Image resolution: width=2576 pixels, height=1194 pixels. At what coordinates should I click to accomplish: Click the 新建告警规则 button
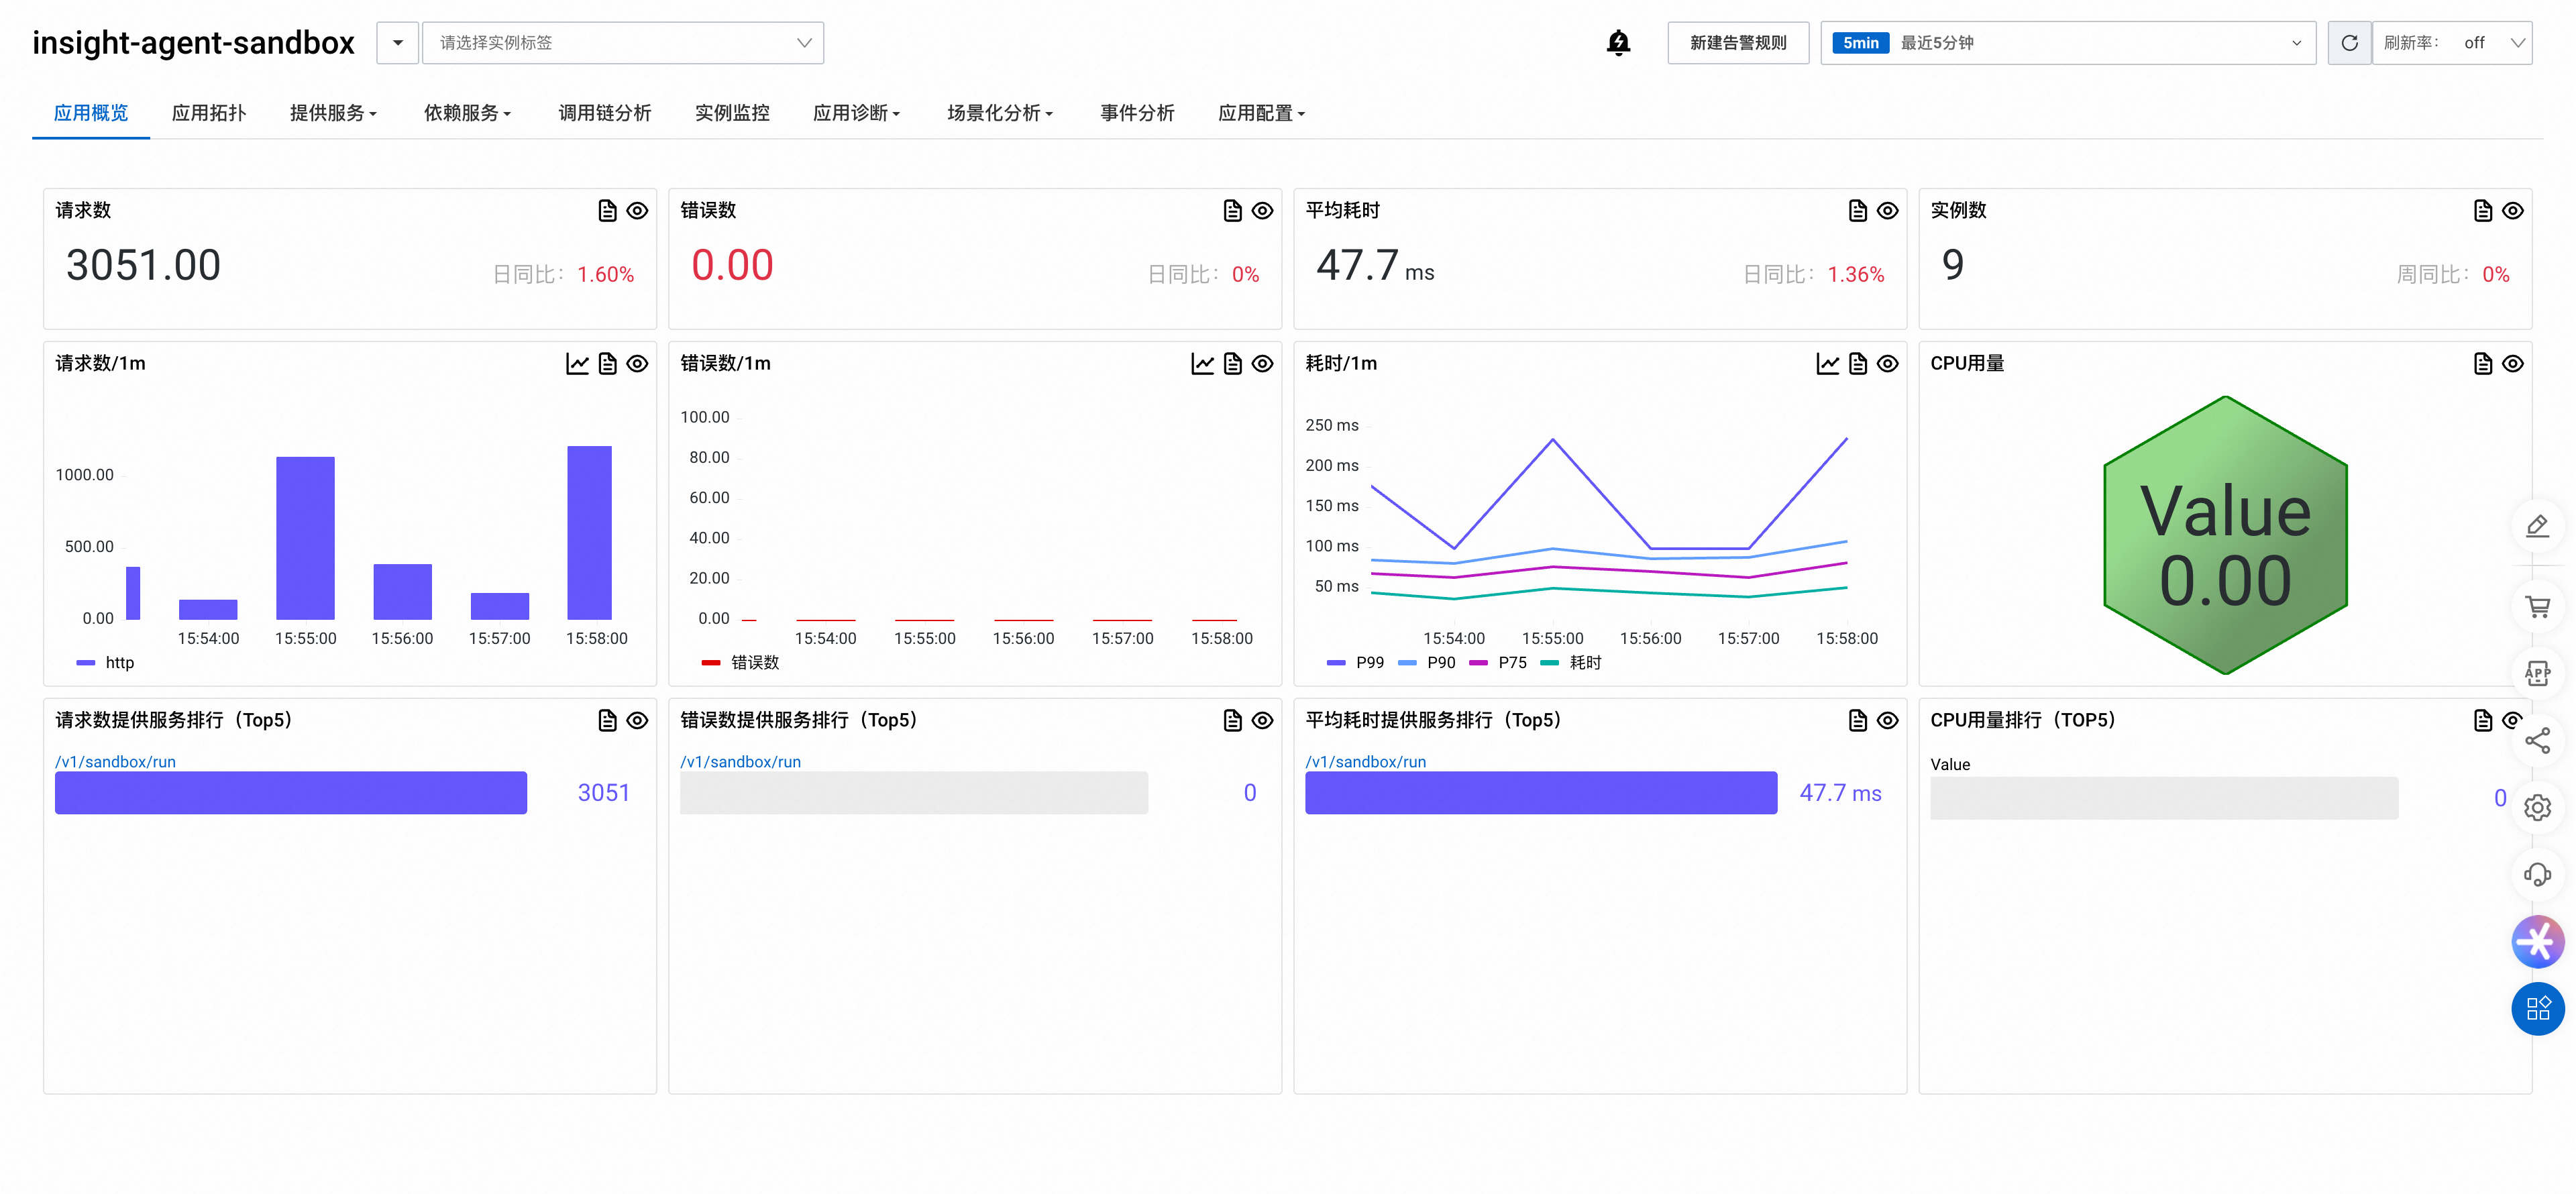[x=1737, y=43]
